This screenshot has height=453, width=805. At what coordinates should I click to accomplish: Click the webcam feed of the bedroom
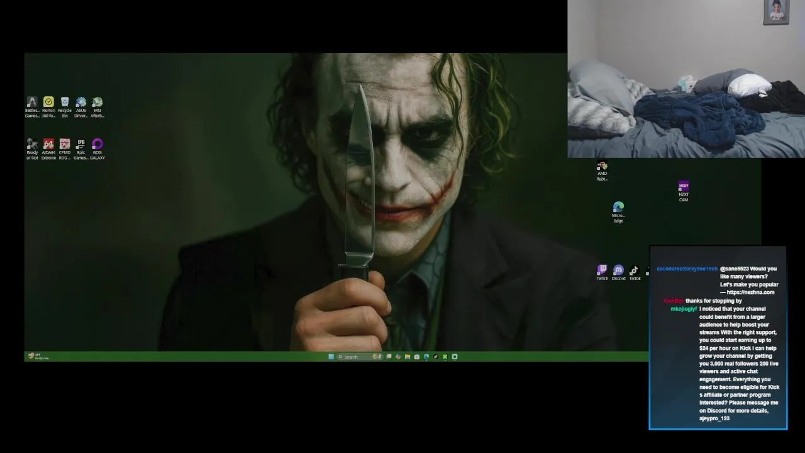pos(686,79)
